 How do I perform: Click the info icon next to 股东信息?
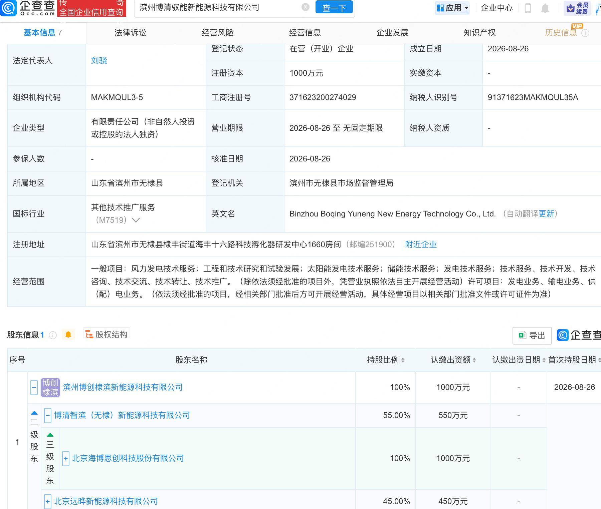click(53, 335)
